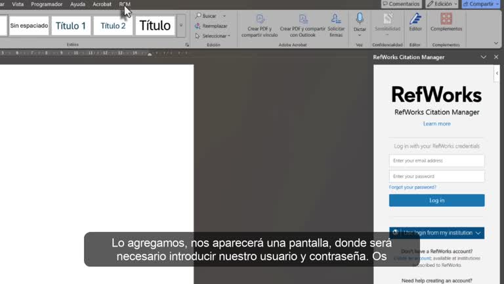Click the Log in button

(x=436, y=201)
